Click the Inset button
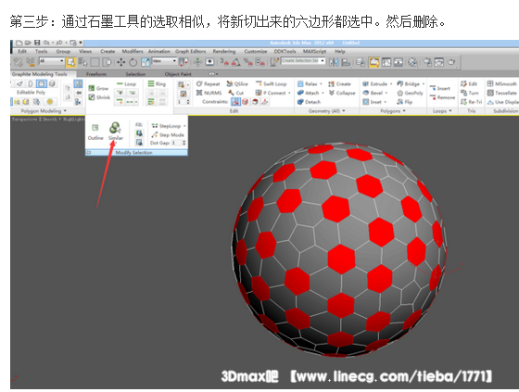 [x=373, y=102]
